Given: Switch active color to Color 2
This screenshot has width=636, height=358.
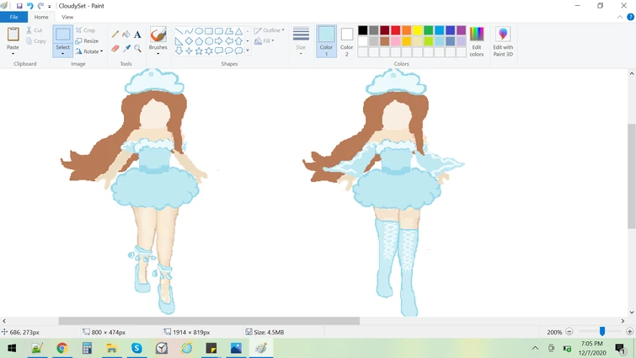Looking at the screenshot, I should (x=346, y=40).
